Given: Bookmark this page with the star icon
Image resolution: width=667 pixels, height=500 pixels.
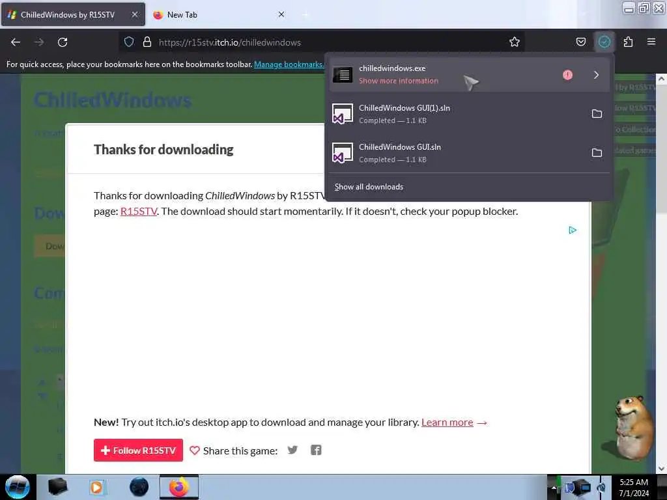Looking at the screenshot, I should coord(515,42).
